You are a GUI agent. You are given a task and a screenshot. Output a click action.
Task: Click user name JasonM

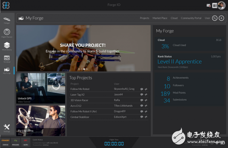point(118,95)
